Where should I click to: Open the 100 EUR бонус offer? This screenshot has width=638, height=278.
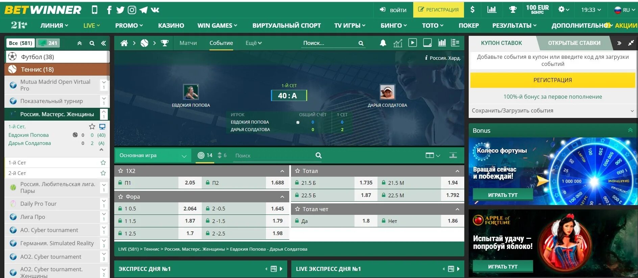tap(537, 9)
